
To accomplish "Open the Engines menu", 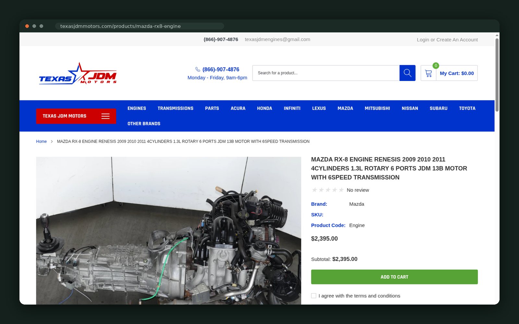I will 137,108.
